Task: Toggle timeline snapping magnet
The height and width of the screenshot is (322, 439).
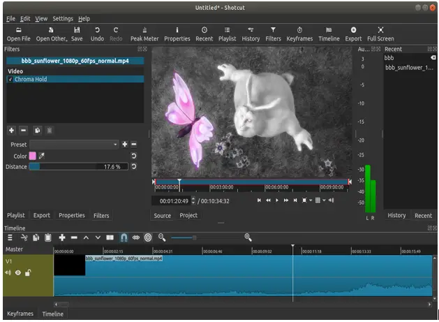Action: [124, 237]
